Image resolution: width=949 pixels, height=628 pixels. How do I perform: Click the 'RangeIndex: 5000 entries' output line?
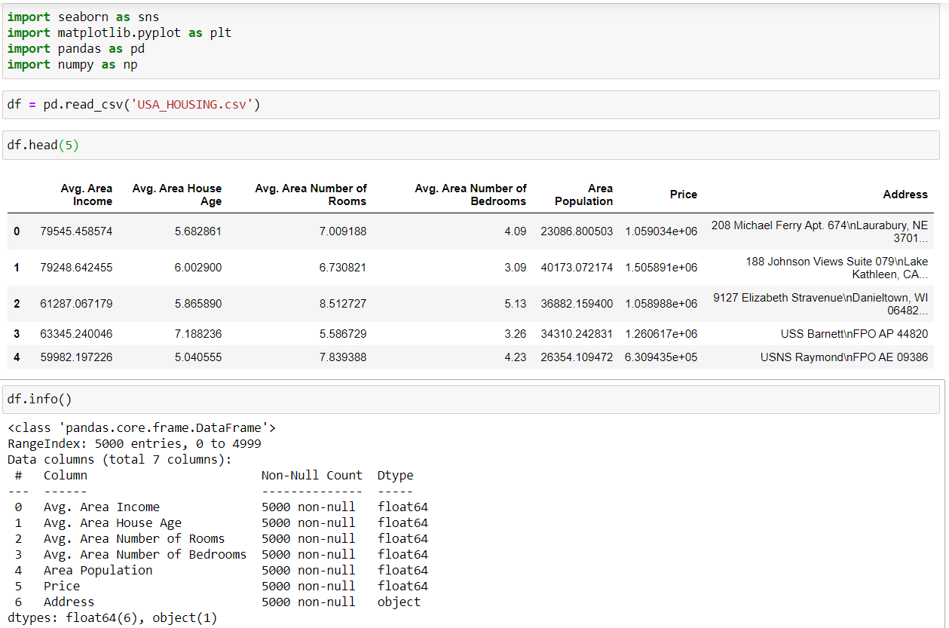[134, 443]
